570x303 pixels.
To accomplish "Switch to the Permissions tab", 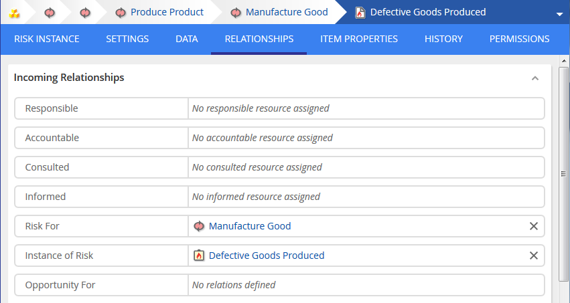I will pyautogui.click(x=519, y=39).
